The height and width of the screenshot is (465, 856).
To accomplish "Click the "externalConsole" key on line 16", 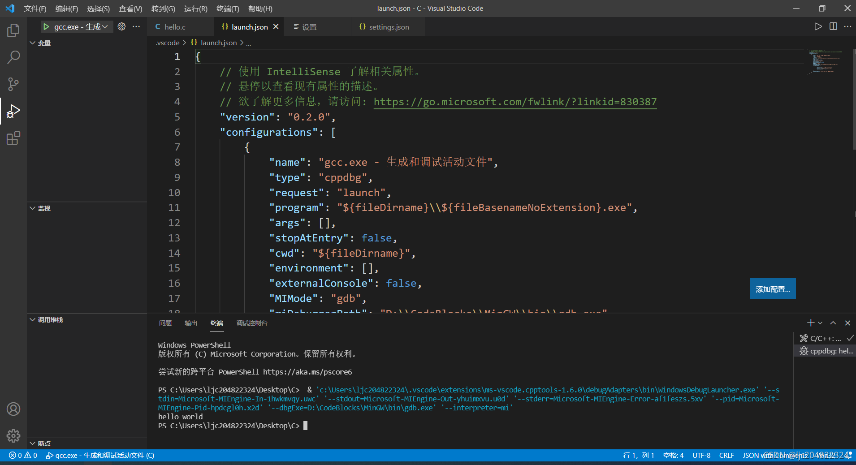I will click(321, 283).
